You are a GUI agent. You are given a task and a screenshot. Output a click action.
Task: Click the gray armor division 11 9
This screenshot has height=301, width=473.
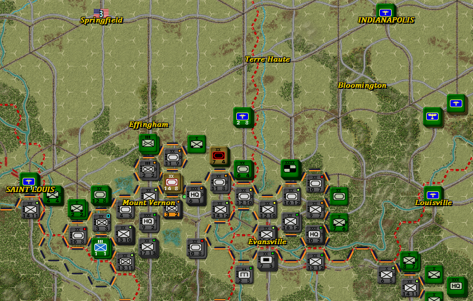tap(173, 158)
